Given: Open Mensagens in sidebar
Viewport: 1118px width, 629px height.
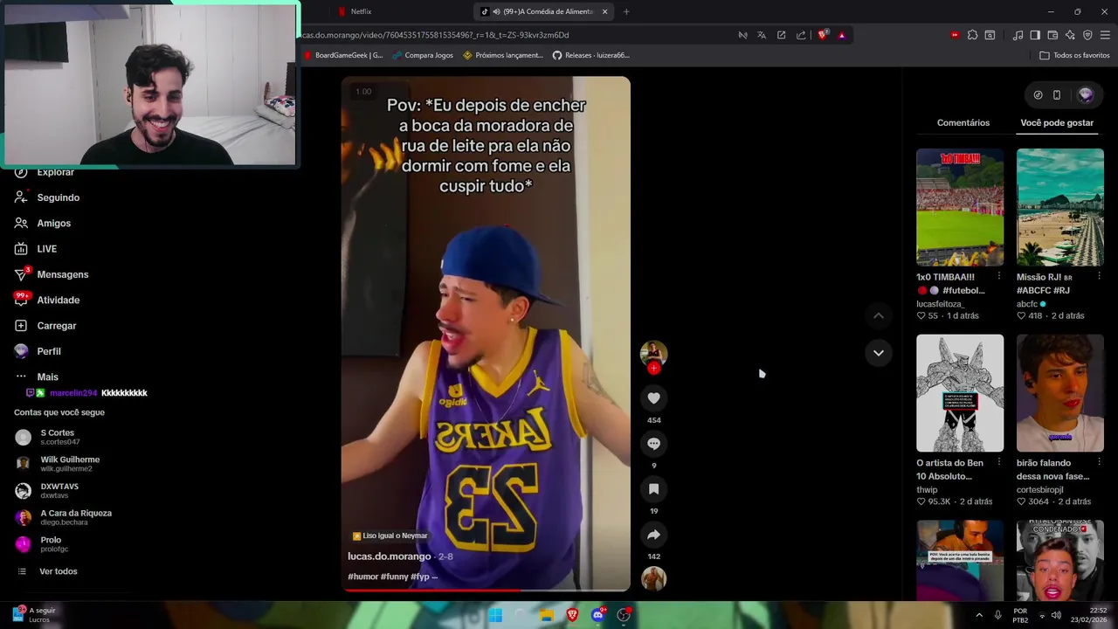Looking at the screenshot, I should tap(62, 274).
